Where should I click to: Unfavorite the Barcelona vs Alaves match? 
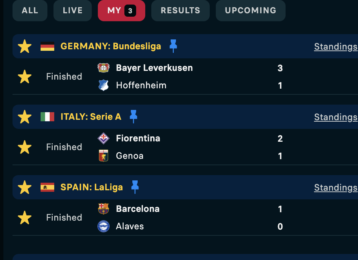point(25,218)
